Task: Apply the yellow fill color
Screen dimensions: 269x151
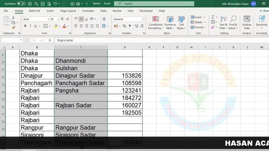Action: coord(56,26)
